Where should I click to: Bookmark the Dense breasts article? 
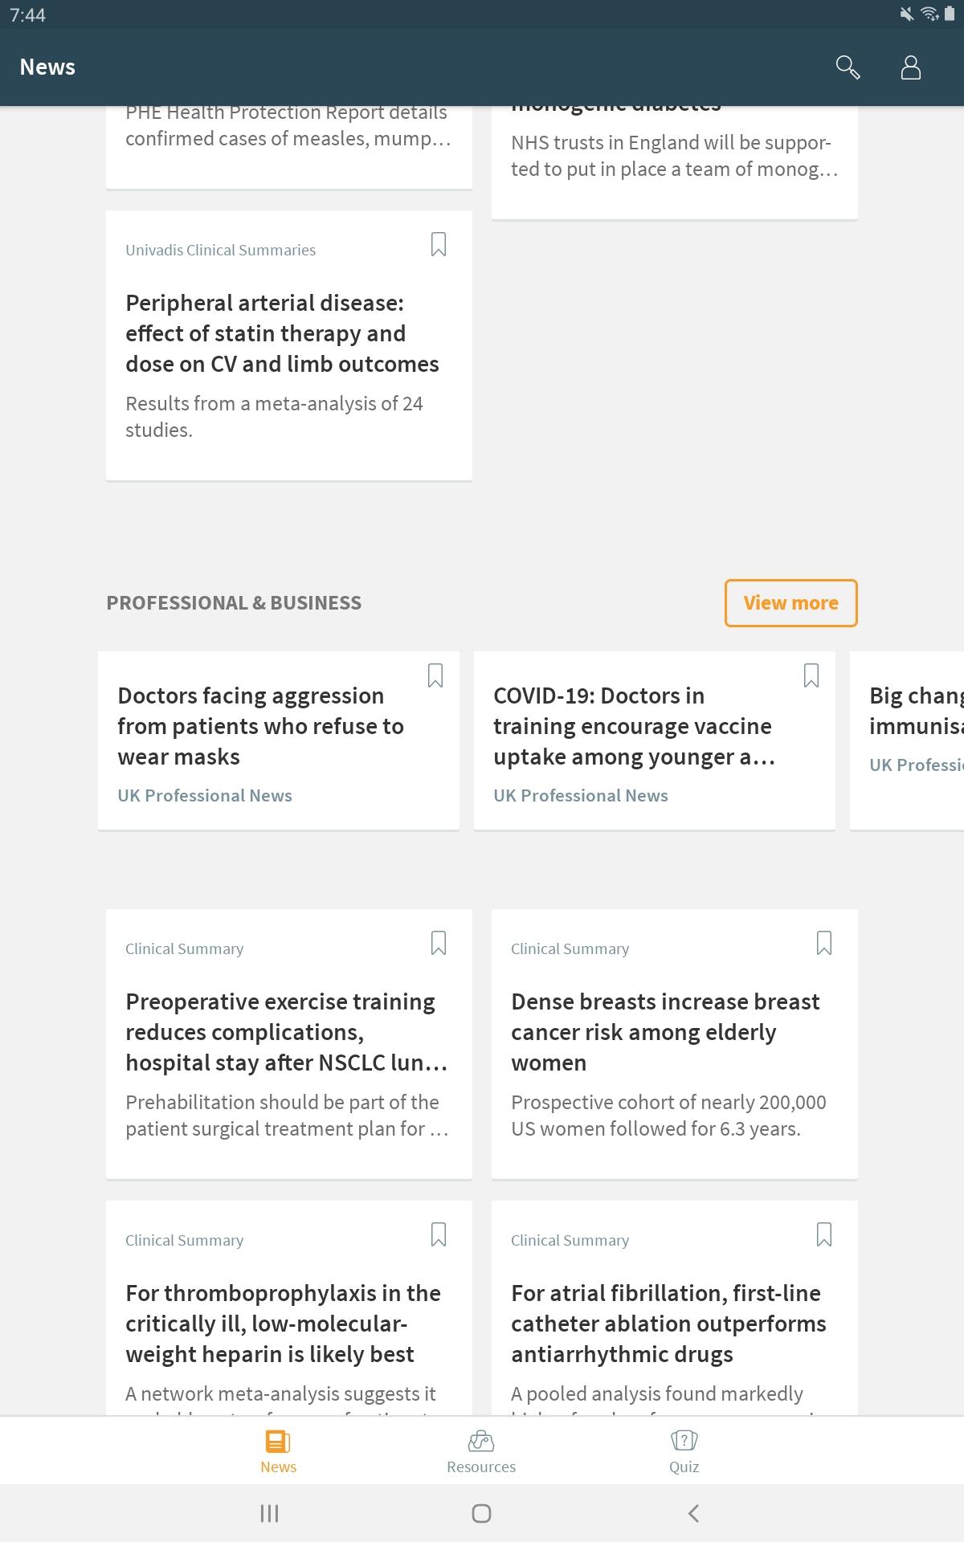pyautogui.click(x=824, y=943)
